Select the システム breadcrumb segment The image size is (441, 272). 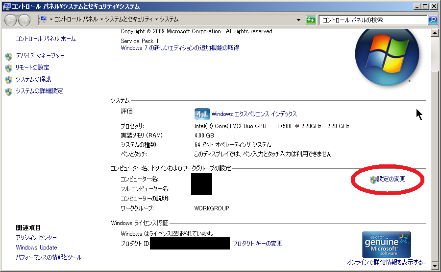pos(170,20)
